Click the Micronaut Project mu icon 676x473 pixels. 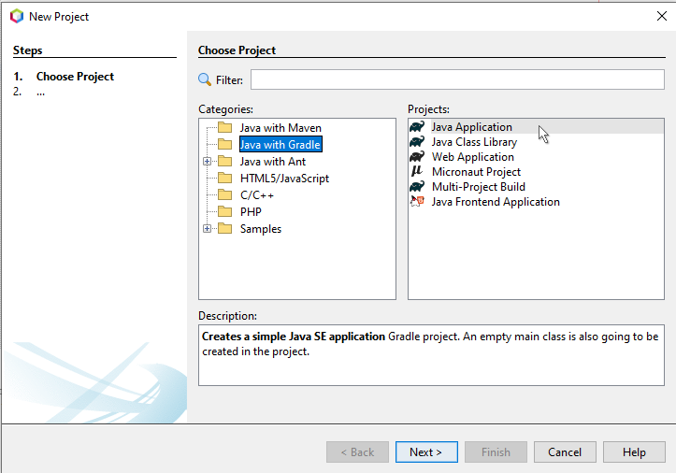tap(417, 172)
